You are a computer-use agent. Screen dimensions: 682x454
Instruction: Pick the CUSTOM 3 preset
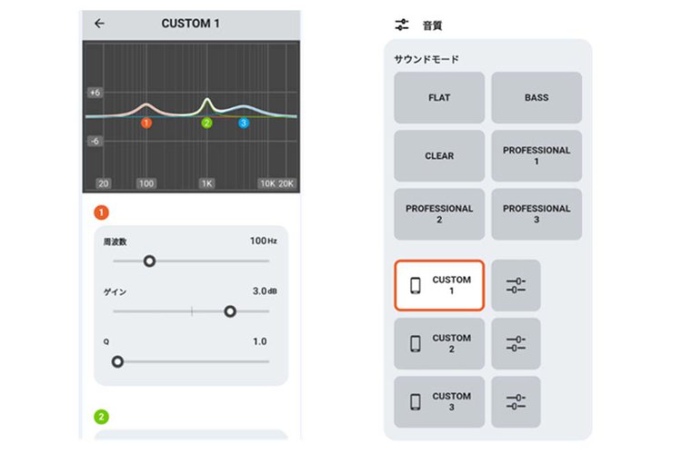click(439, 401)
